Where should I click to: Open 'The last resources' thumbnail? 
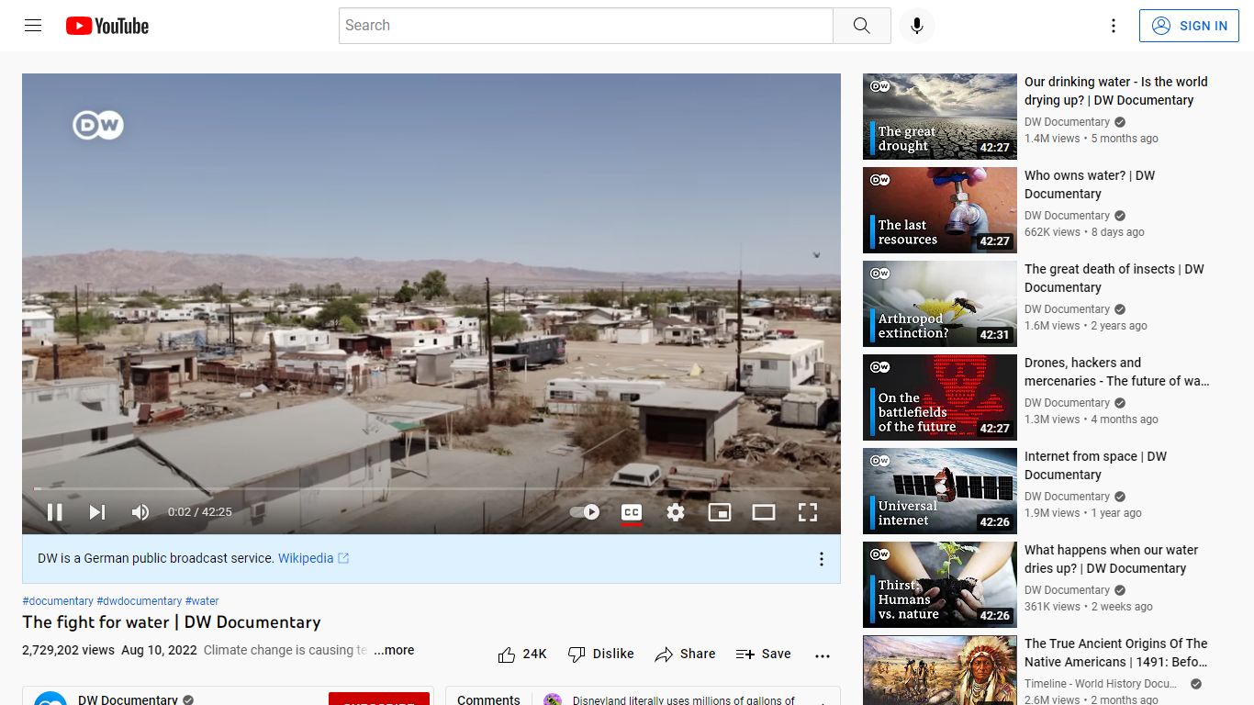click(940, 210)
